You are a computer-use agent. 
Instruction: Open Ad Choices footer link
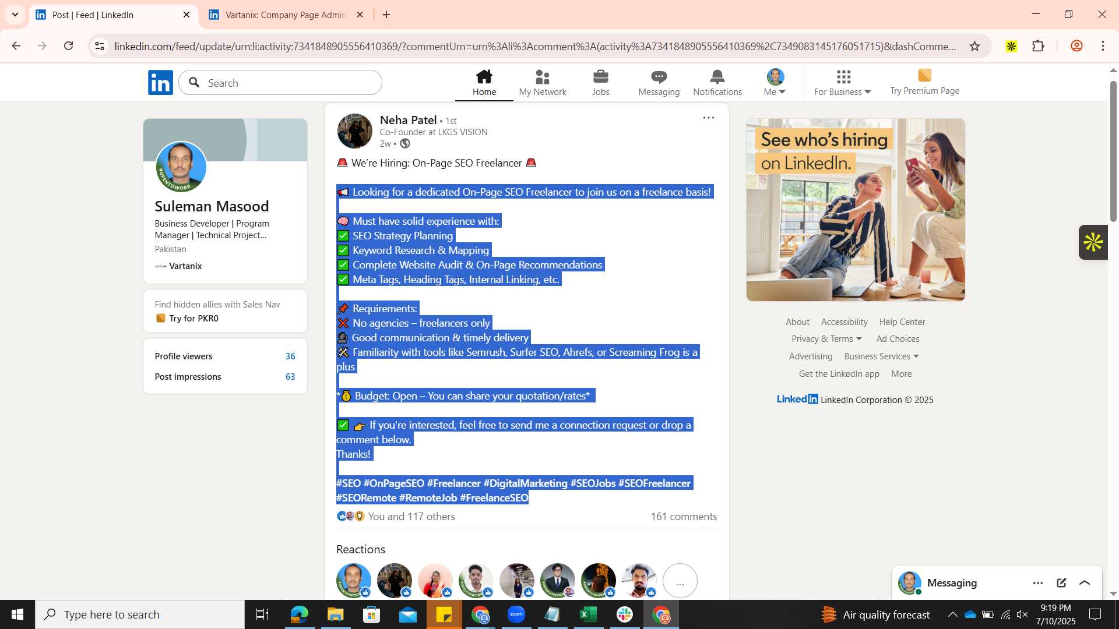click(x=898, y=338)
